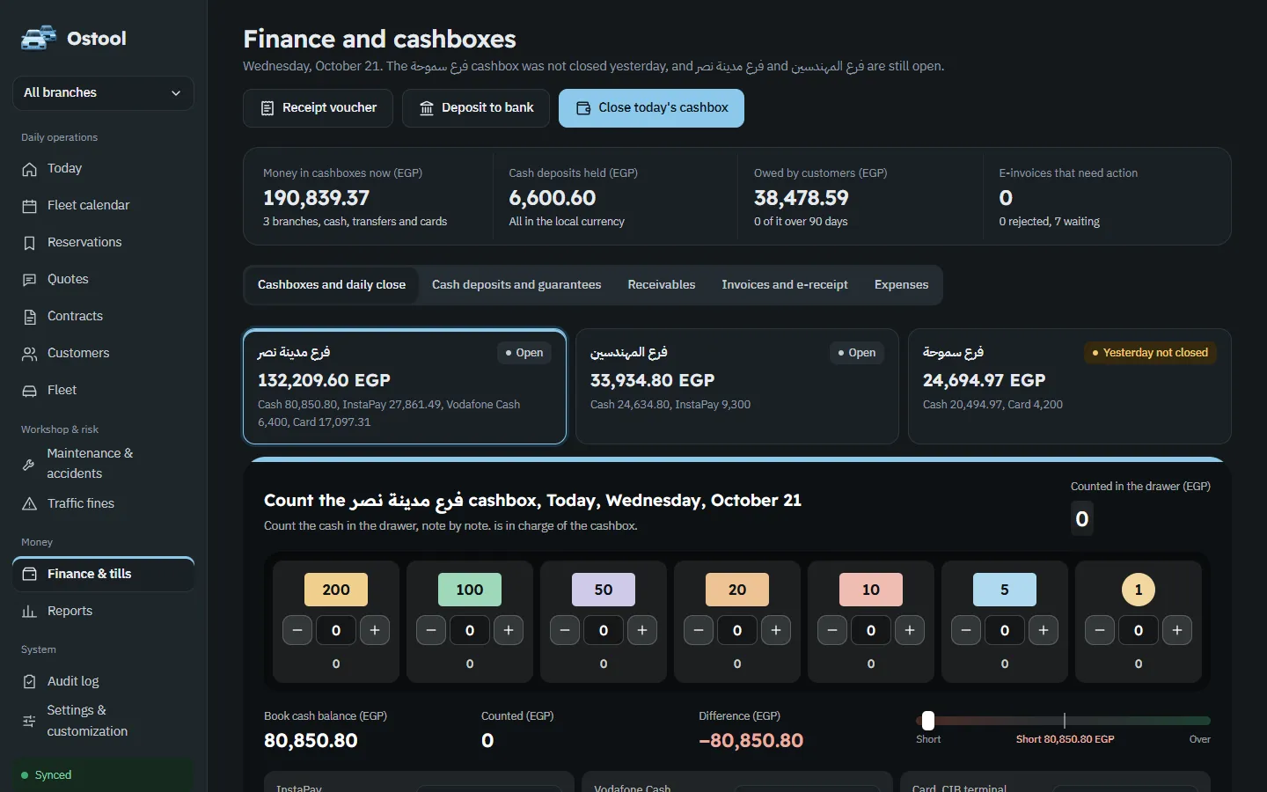Image resolution: width=1267 pixels, height=792 pixels.
Task: Select the فرع المهندسين cashbox card
Action: tap(737, 386)
